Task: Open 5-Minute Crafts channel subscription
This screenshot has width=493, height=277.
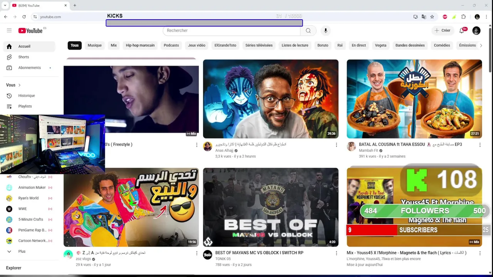Action: coord(30,219)
